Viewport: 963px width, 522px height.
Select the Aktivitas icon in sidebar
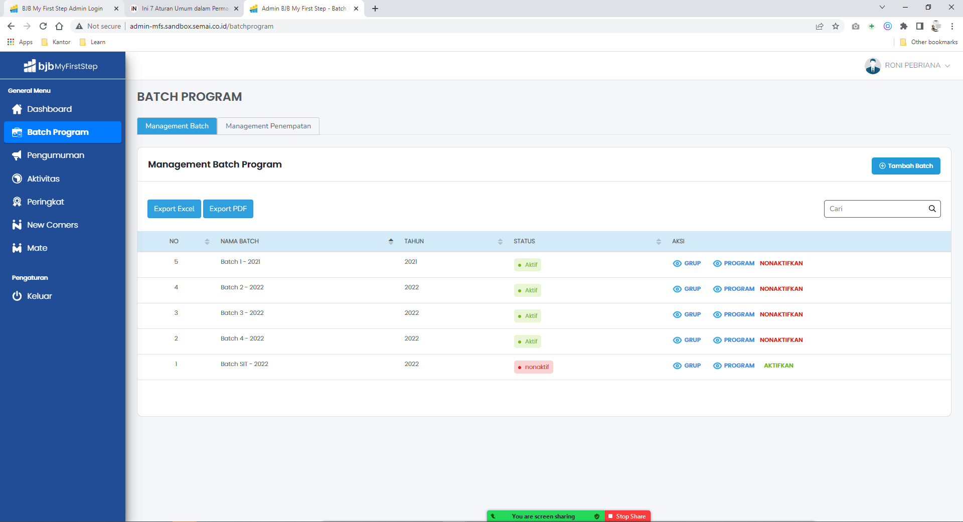click(x=17, y=179)
